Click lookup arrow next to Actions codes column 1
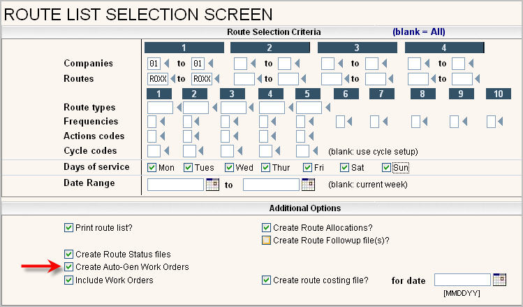The height and width of the screenshot is (307, 523). click(x=161, y=136)
